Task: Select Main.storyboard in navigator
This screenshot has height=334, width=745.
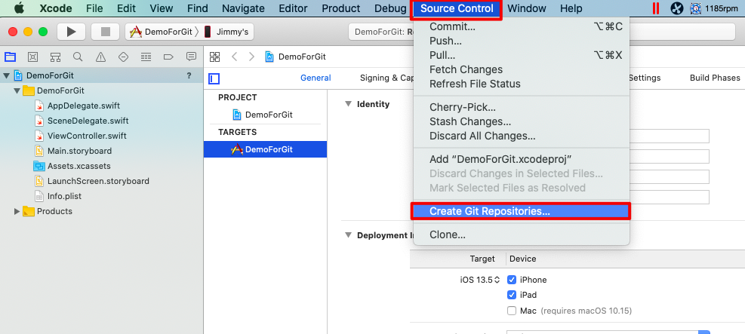Action: 79,152
